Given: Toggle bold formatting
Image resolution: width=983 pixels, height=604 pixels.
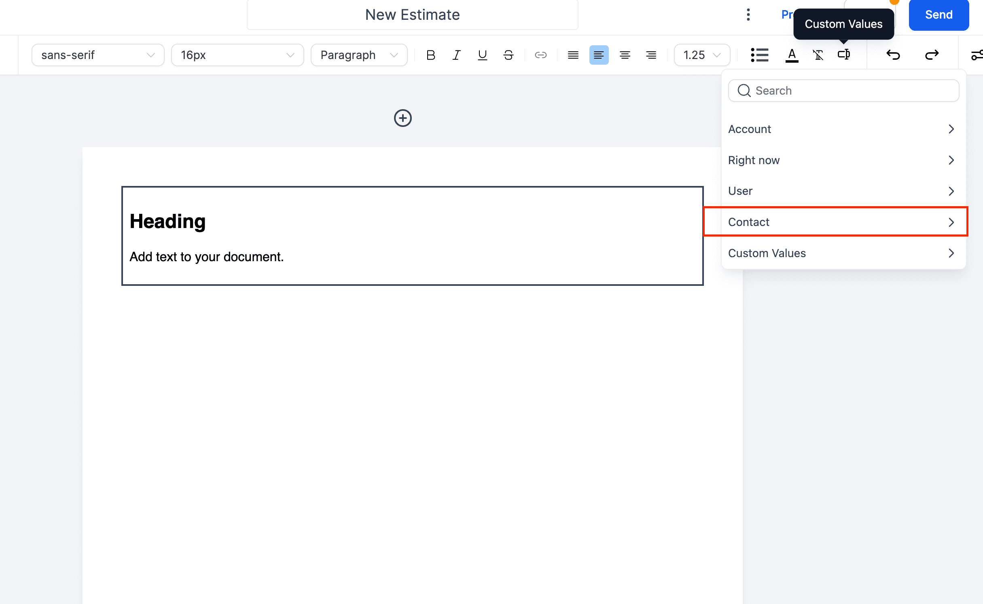Looking at the screenshot, I should point(430,55).
